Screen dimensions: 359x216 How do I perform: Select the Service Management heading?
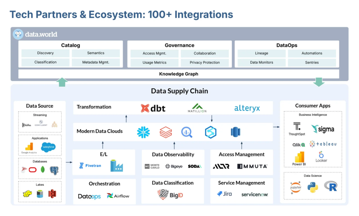[242, 183]
